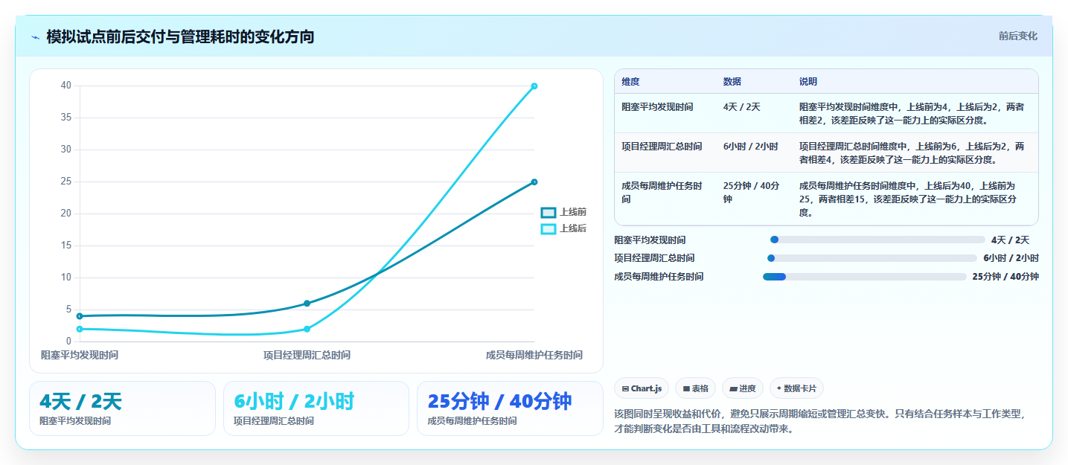
Task: Click the 上线前 point at 项目经理周汇总时间
Action: (x=307, y=304)
